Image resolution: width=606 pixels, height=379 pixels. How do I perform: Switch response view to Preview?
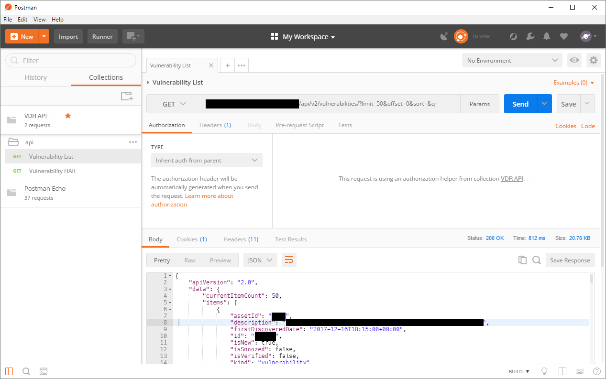220,260
